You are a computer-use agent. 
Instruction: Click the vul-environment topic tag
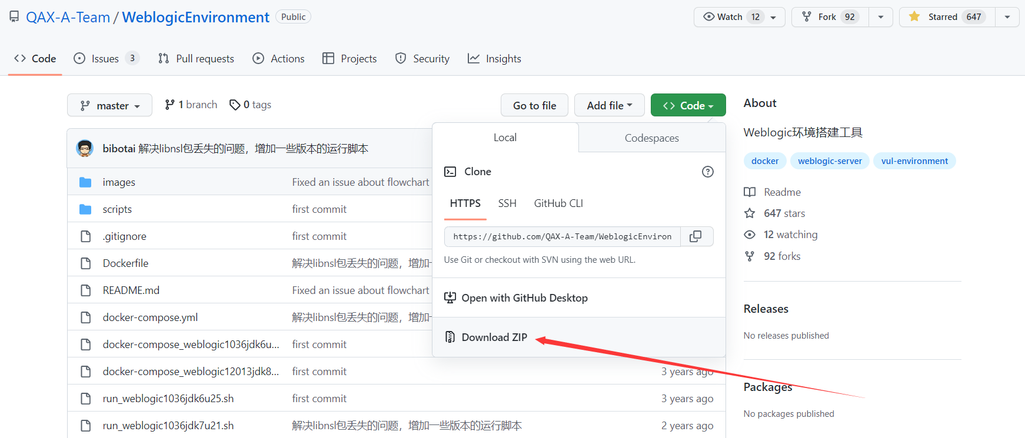[x=914, y=161]
